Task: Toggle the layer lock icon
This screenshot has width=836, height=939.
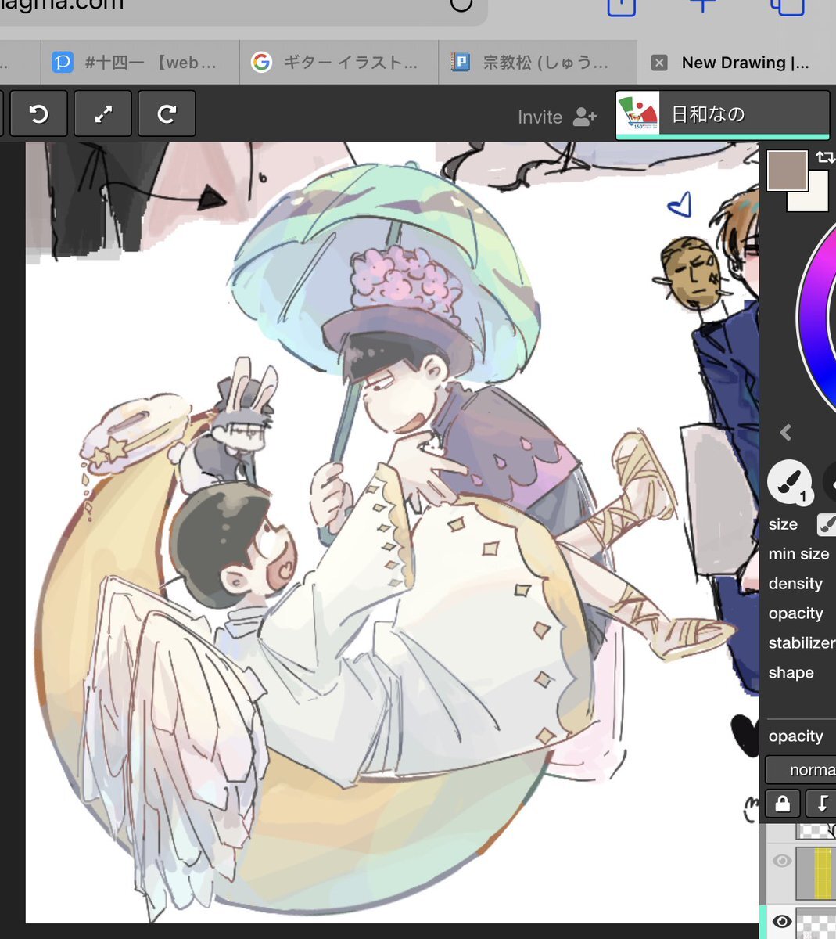Action: click(782, 804)
